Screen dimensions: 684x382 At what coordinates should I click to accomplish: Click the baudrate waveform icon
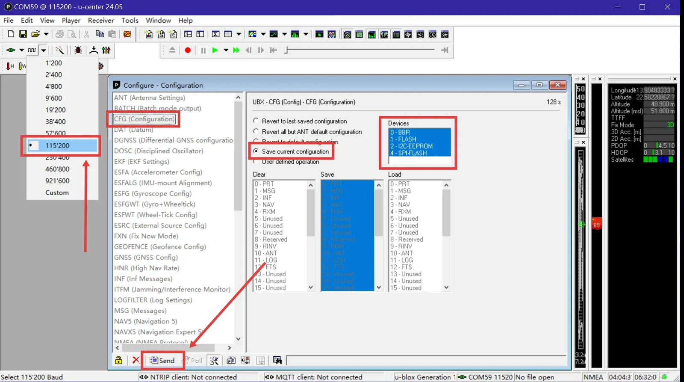[x=32, y=50]
